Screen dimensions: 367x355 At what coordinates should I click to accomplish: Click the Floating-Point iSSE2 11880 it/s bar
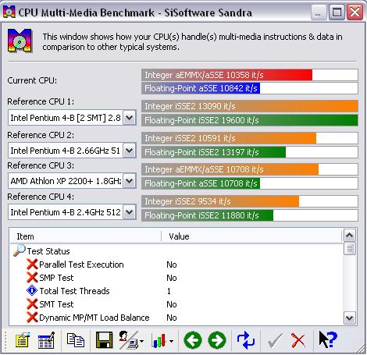click(250, 215)
